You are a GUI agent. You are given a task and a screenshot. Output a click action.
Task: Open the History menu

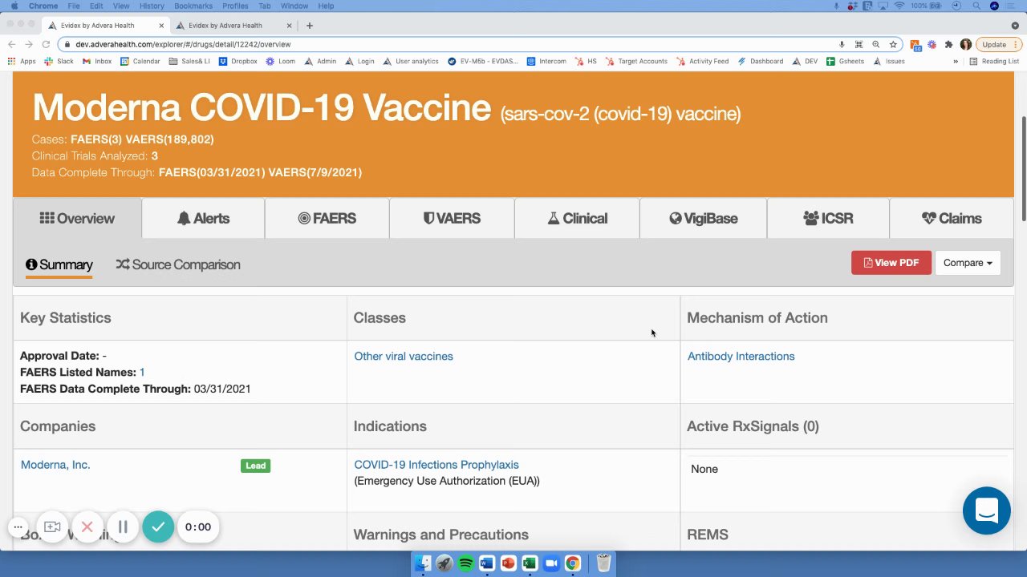point(152,6)
